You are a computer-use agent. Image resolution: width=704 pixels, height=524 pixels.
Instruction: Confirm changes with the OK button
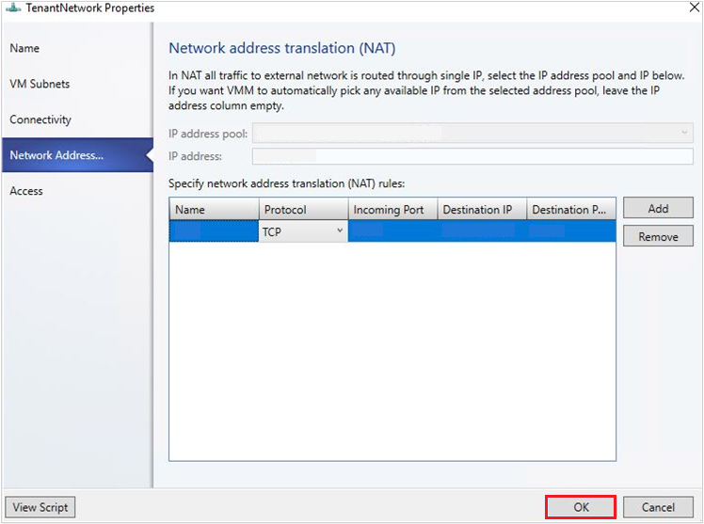pyautogui.click(x=581, y=507)
